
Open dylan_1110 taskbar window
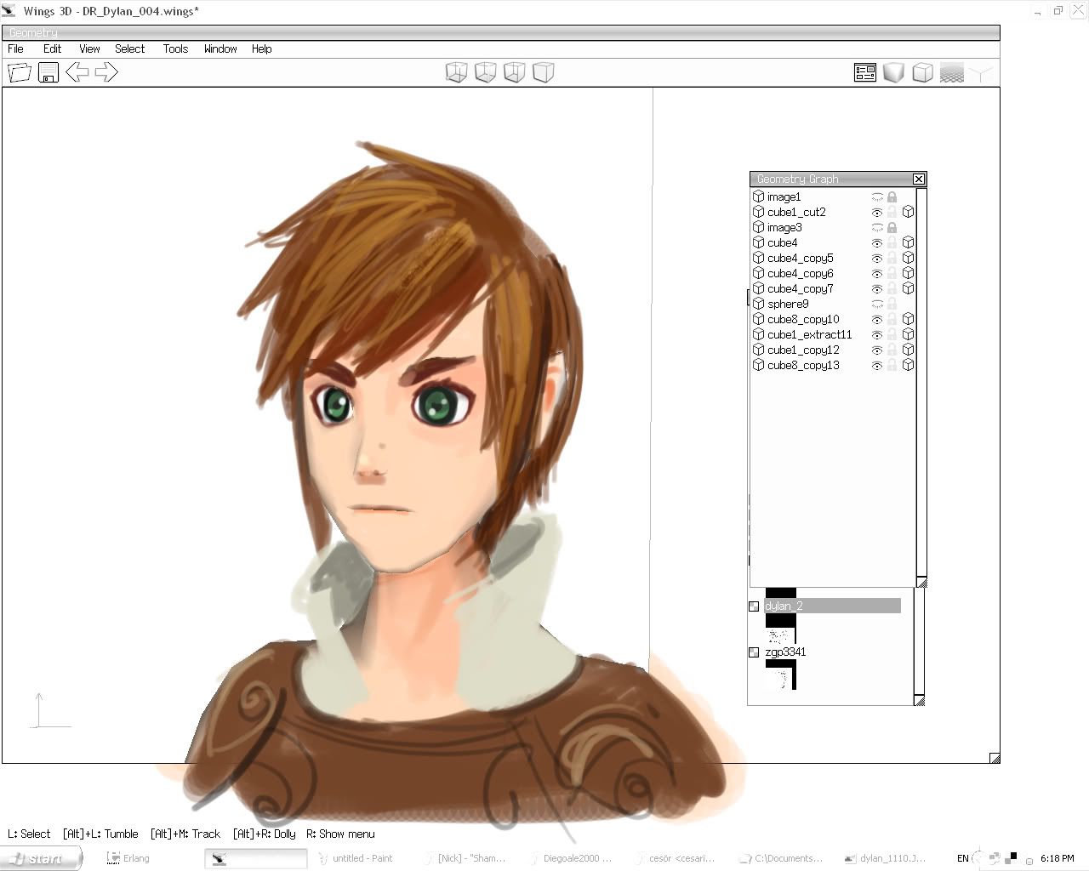(886, 858)
